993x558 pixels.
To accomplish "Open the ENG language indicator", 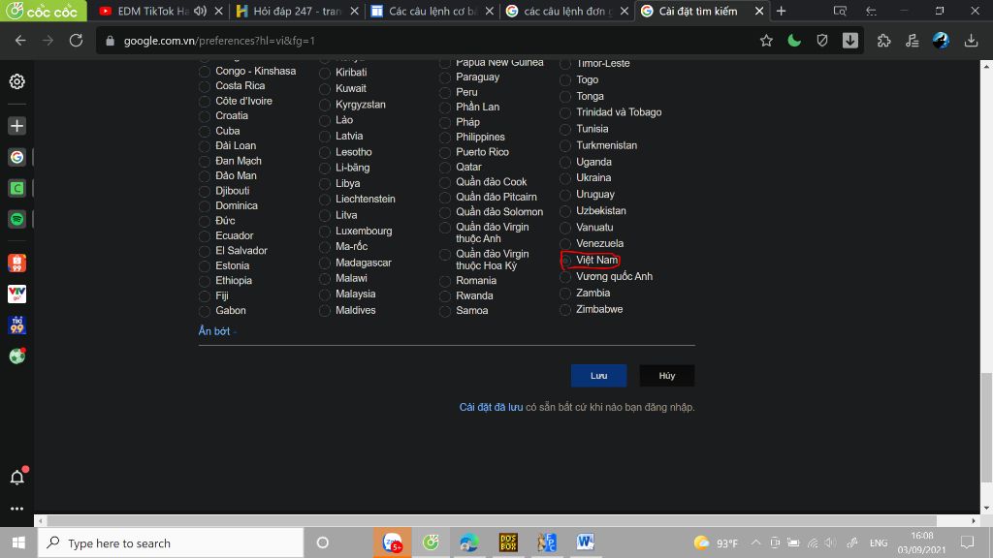I will tap(878, 542).
